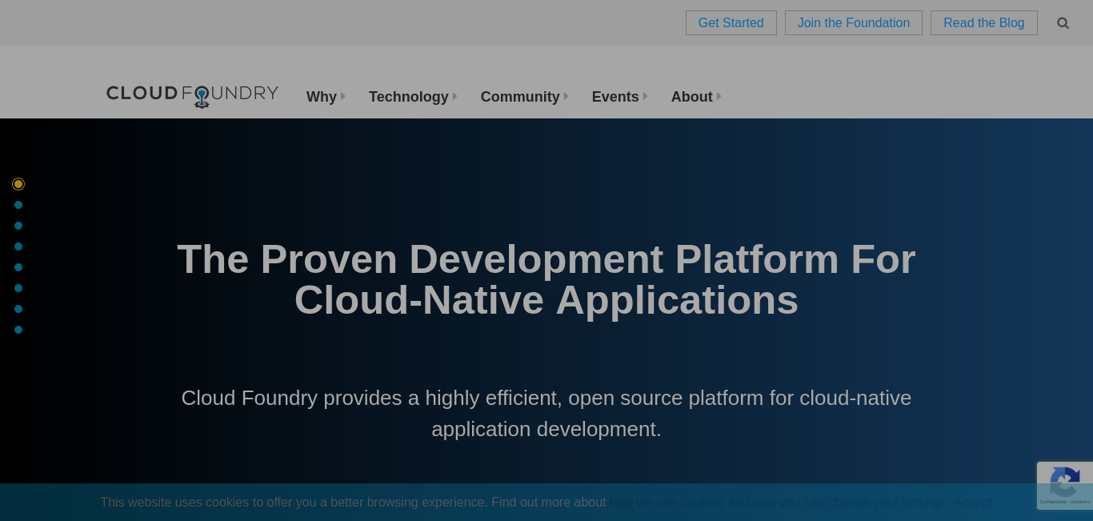Viewport: 1093px width, 521px height.
Task: Jump to the fifth slide indicator dot
Action: (x=18, y=267)
